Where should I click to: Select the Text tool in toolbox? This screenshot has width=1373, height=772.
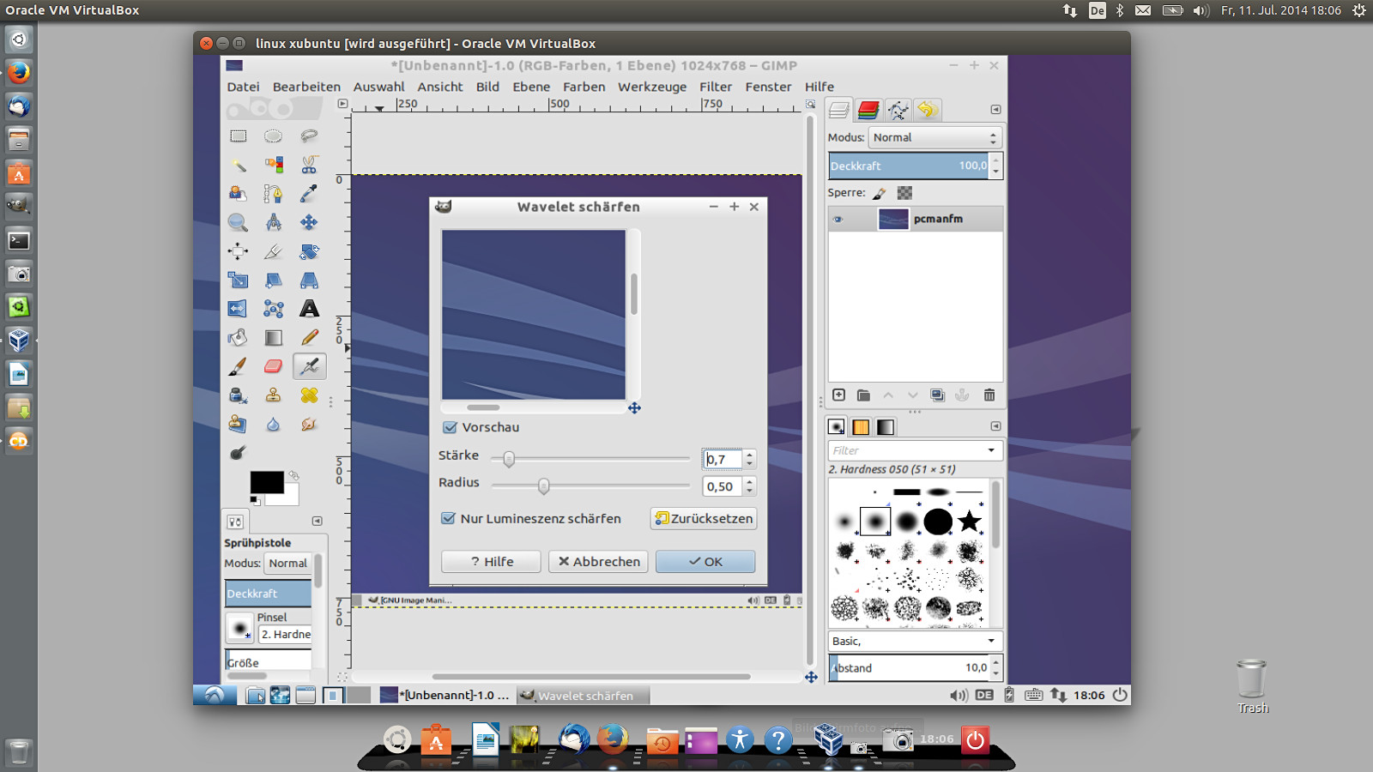309,309
